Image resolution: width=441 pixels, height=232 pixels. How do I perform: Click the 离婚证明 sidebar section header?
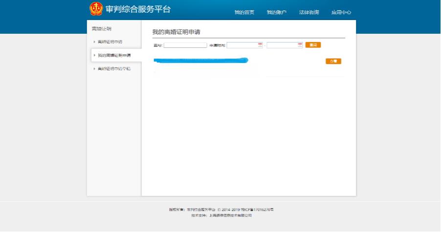click(98, 29)
